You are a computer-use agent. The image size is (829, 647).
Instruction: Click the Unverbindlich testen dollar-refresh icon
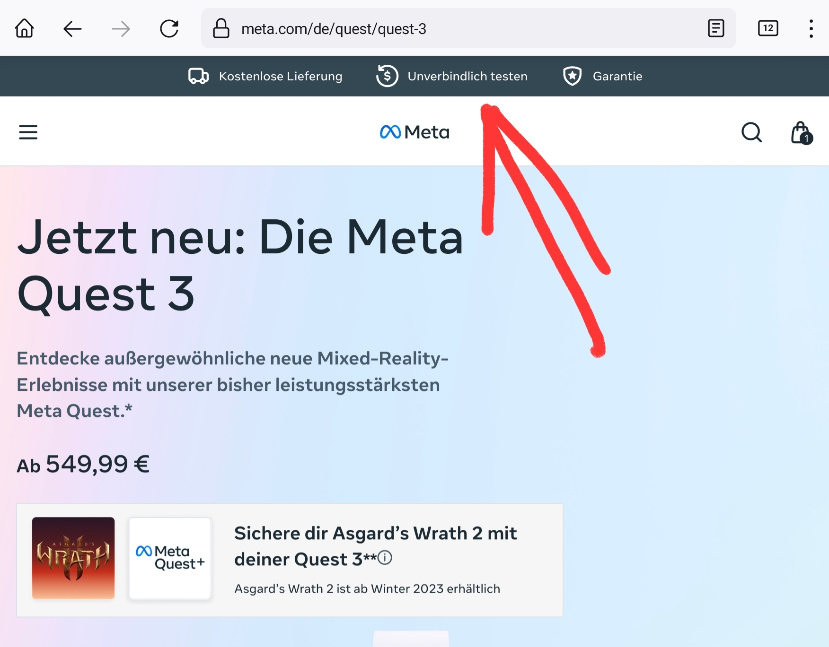pyautogui.click(x=387, y=76)
